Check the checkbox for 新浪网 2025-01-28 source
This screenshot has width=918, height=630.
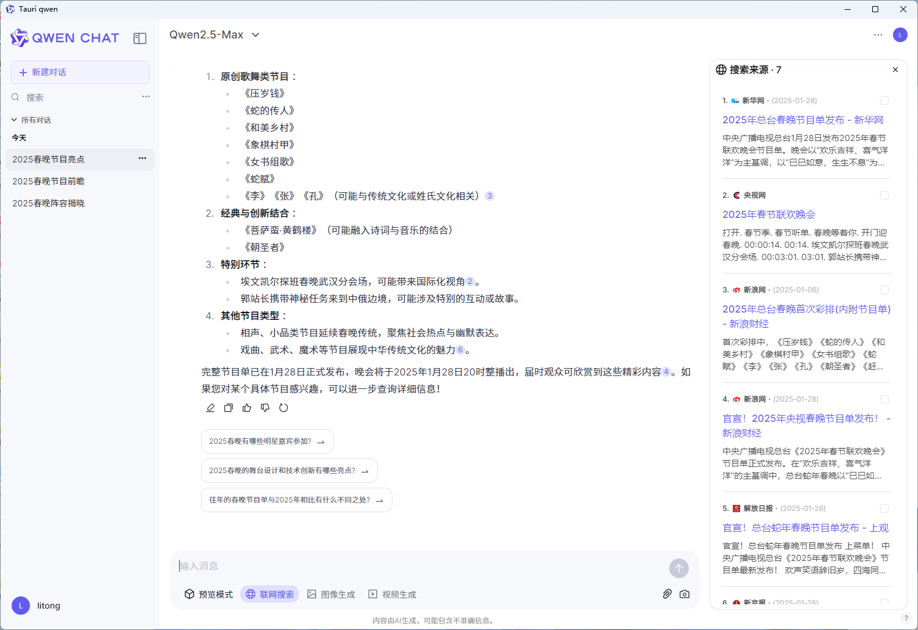tap(884, 399)
